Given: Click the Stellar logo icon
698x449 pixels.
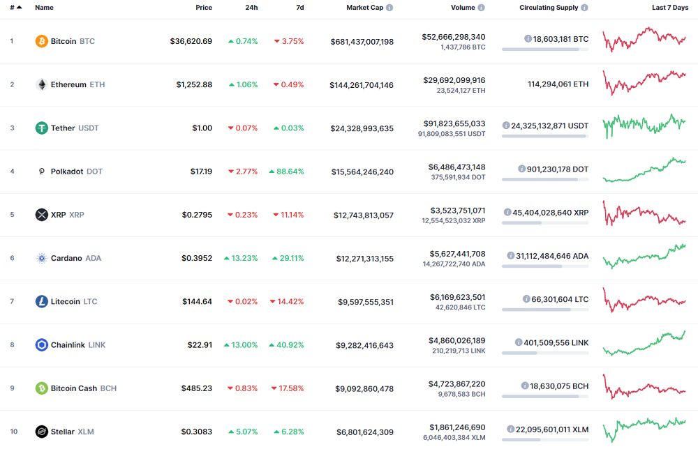Looking at the screenshot, I should 42,432.
